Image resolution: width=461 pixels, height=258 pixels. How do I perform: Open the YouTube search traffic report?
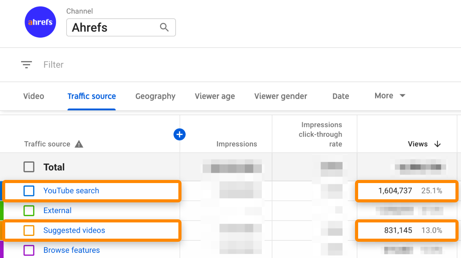[x=71, y=191]
